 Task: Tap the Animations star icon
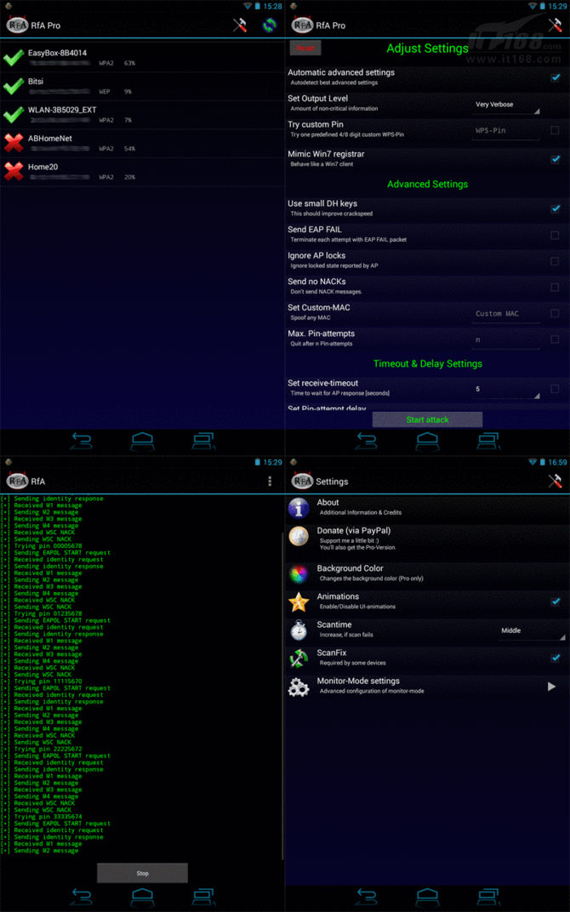click(299, 602)
